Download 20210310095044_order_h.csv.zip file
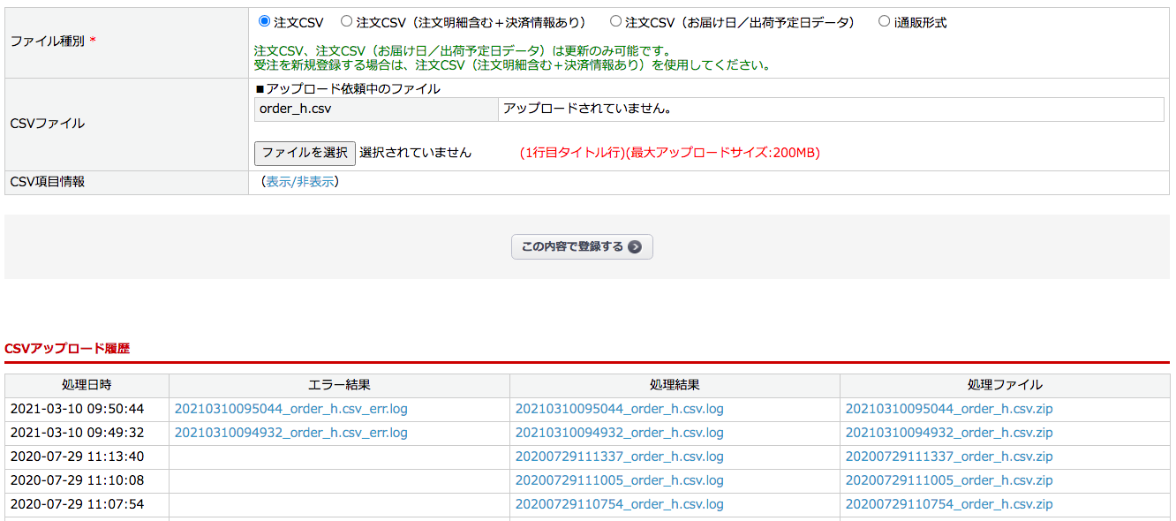Viewport: 1176px width, 521px height. coord(949,409)
